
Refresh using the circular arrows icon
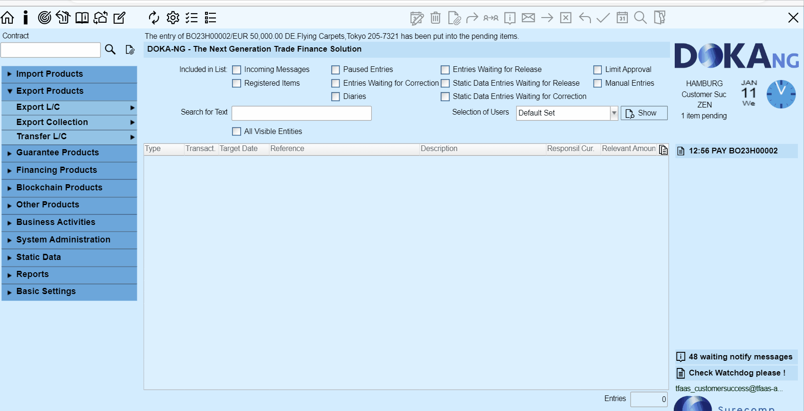[154, 18]
